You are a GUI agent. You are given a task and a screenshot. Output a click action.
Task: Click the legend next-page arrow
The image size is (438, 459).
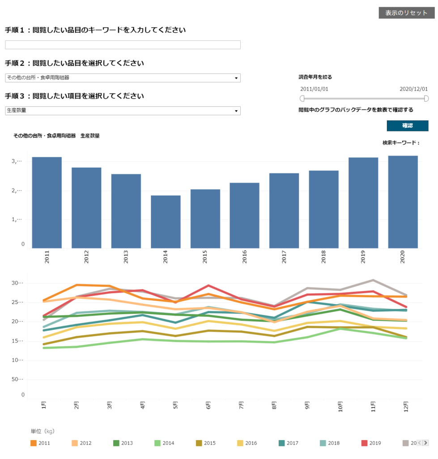(425, 443)
